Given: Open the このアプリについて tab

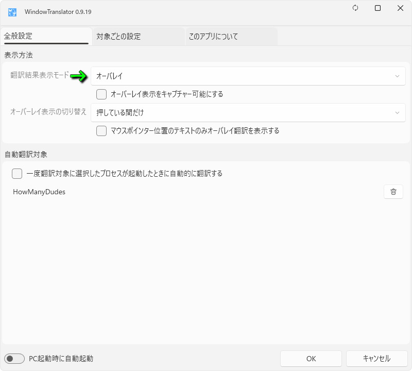Looking at the screenshot, I should tap(231, 37).
